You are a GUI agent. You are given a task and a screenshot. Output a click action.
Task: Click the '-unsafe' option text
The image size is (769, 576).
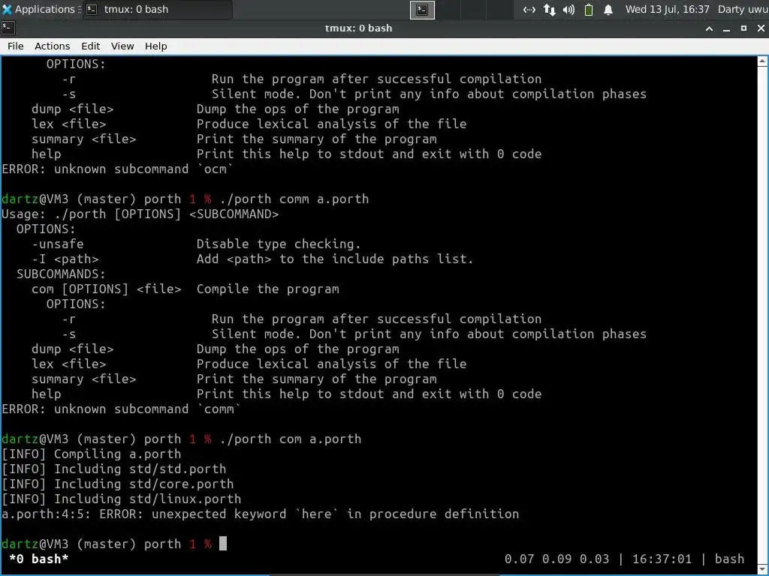click(x=57, y=244)
